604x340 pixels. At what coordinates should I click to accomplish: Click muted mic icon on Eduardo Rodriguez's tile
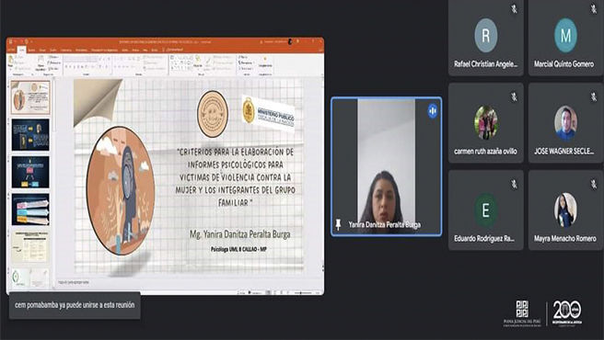click(514, 184)
